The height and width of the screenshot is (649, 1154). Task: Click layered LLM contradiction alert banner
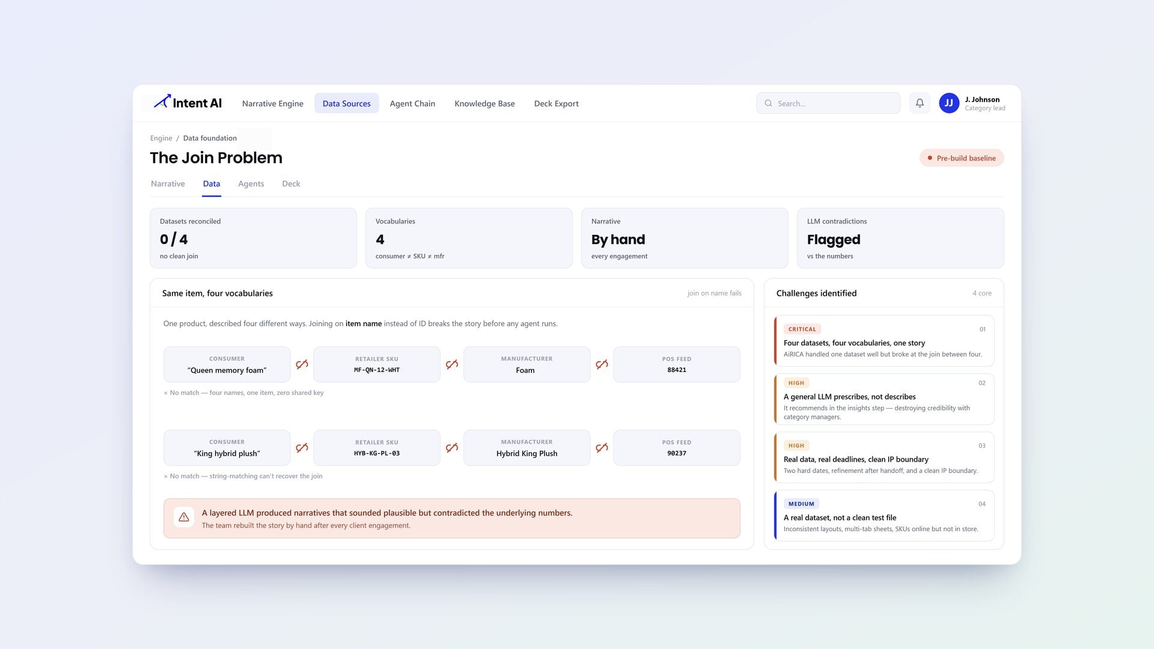451,518
